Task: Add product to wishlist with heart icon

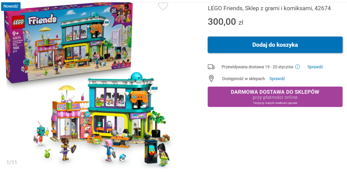Action: point(163,6)
